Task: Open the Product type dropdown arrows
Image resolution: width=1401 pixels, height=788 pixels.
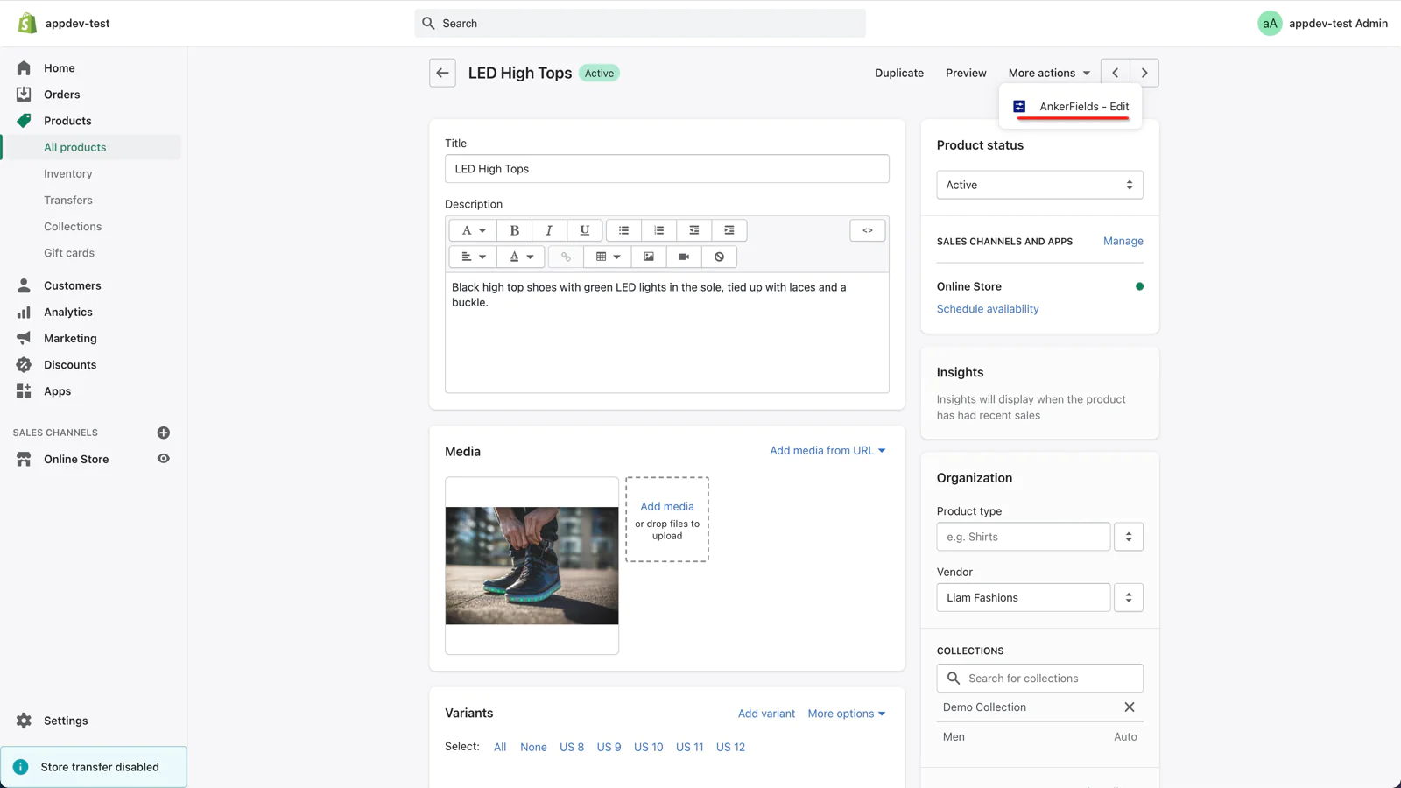Action: [x=1129, y=537]
